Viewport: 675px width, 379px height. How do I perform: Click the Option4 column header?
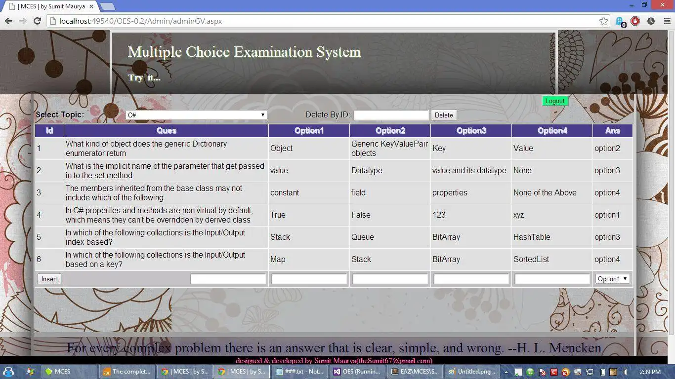pos(552,131)
